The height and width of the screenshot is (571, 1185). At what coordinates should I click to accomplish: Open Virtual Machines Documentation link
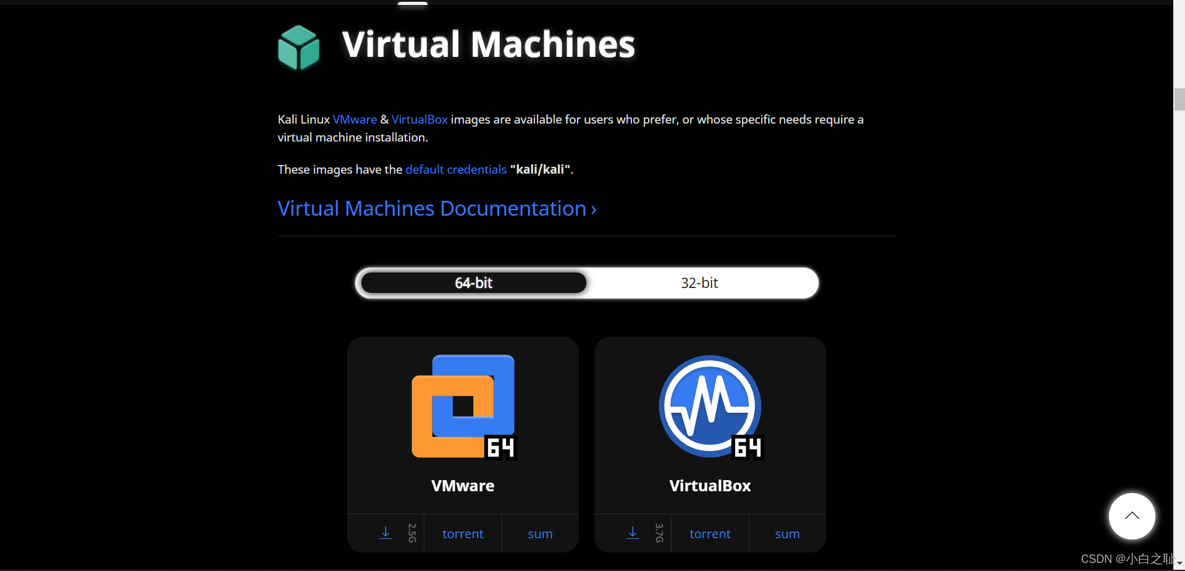coord(437,208)
